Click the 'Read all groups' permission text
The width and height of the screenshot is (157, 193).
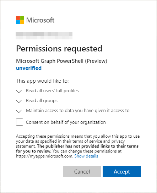(42, 101)
